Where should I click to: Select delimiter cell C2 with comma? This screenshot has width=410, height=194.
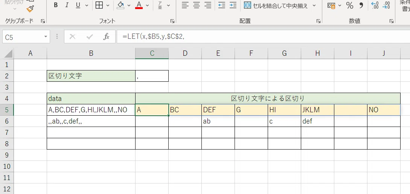pos(152,76)
